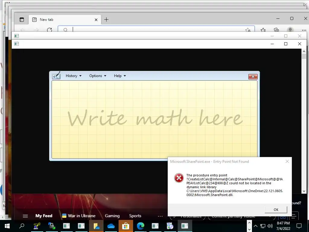Open Edge Settings and more (three dots)
The image size is (309, 232).
(x=304, y=30)
